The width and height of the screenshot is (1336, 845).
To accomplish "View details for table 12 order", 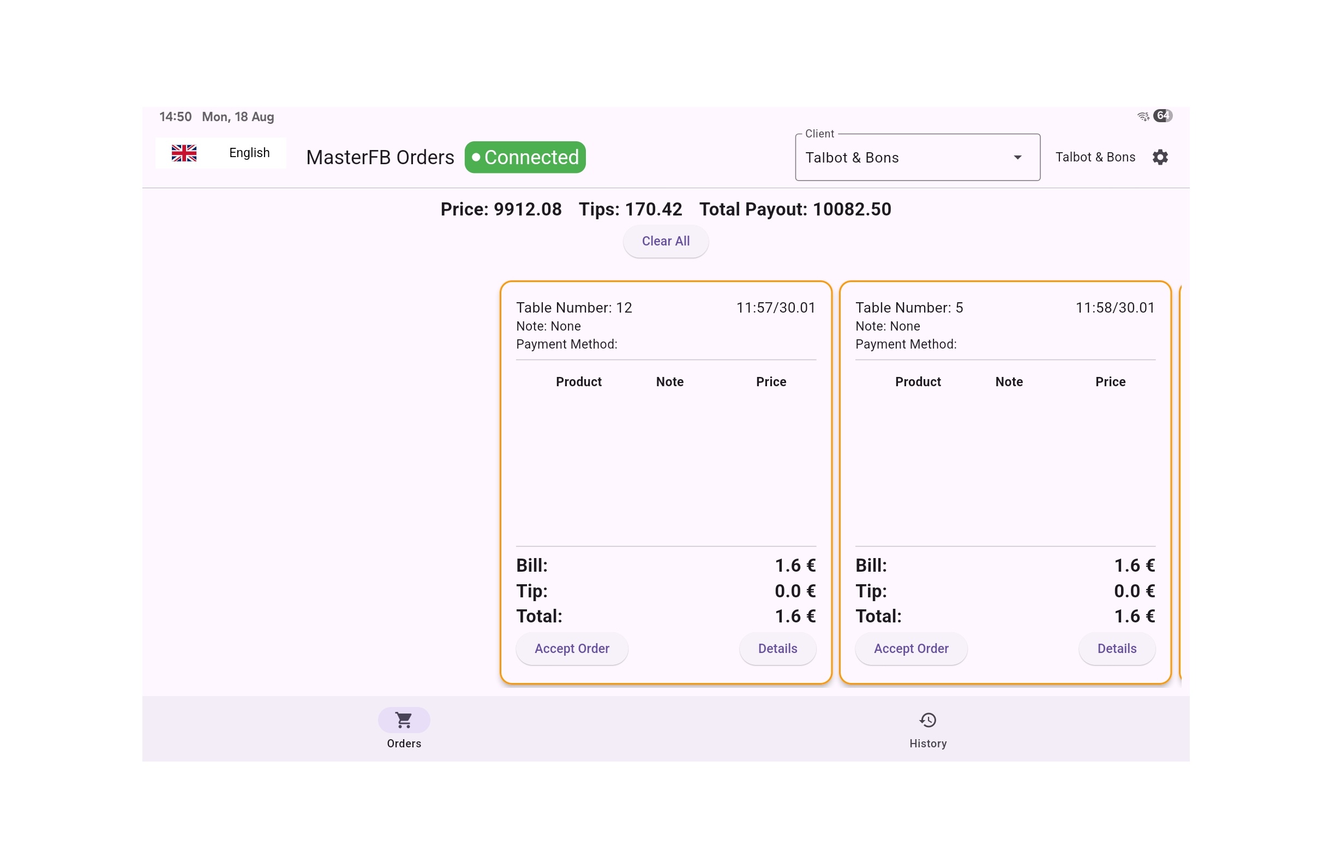I will coord(777,649).
